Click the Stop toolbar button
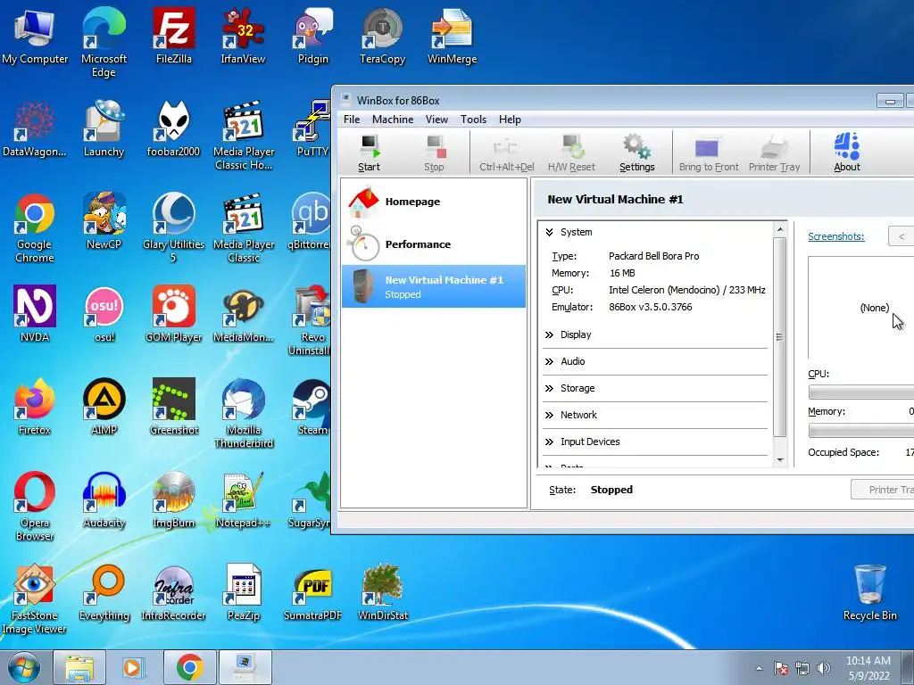The image size is (914, 685). click(434, 153)
